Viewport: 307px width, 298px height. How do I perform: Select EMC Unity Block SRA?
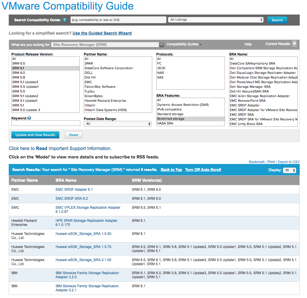coord(263,124)
